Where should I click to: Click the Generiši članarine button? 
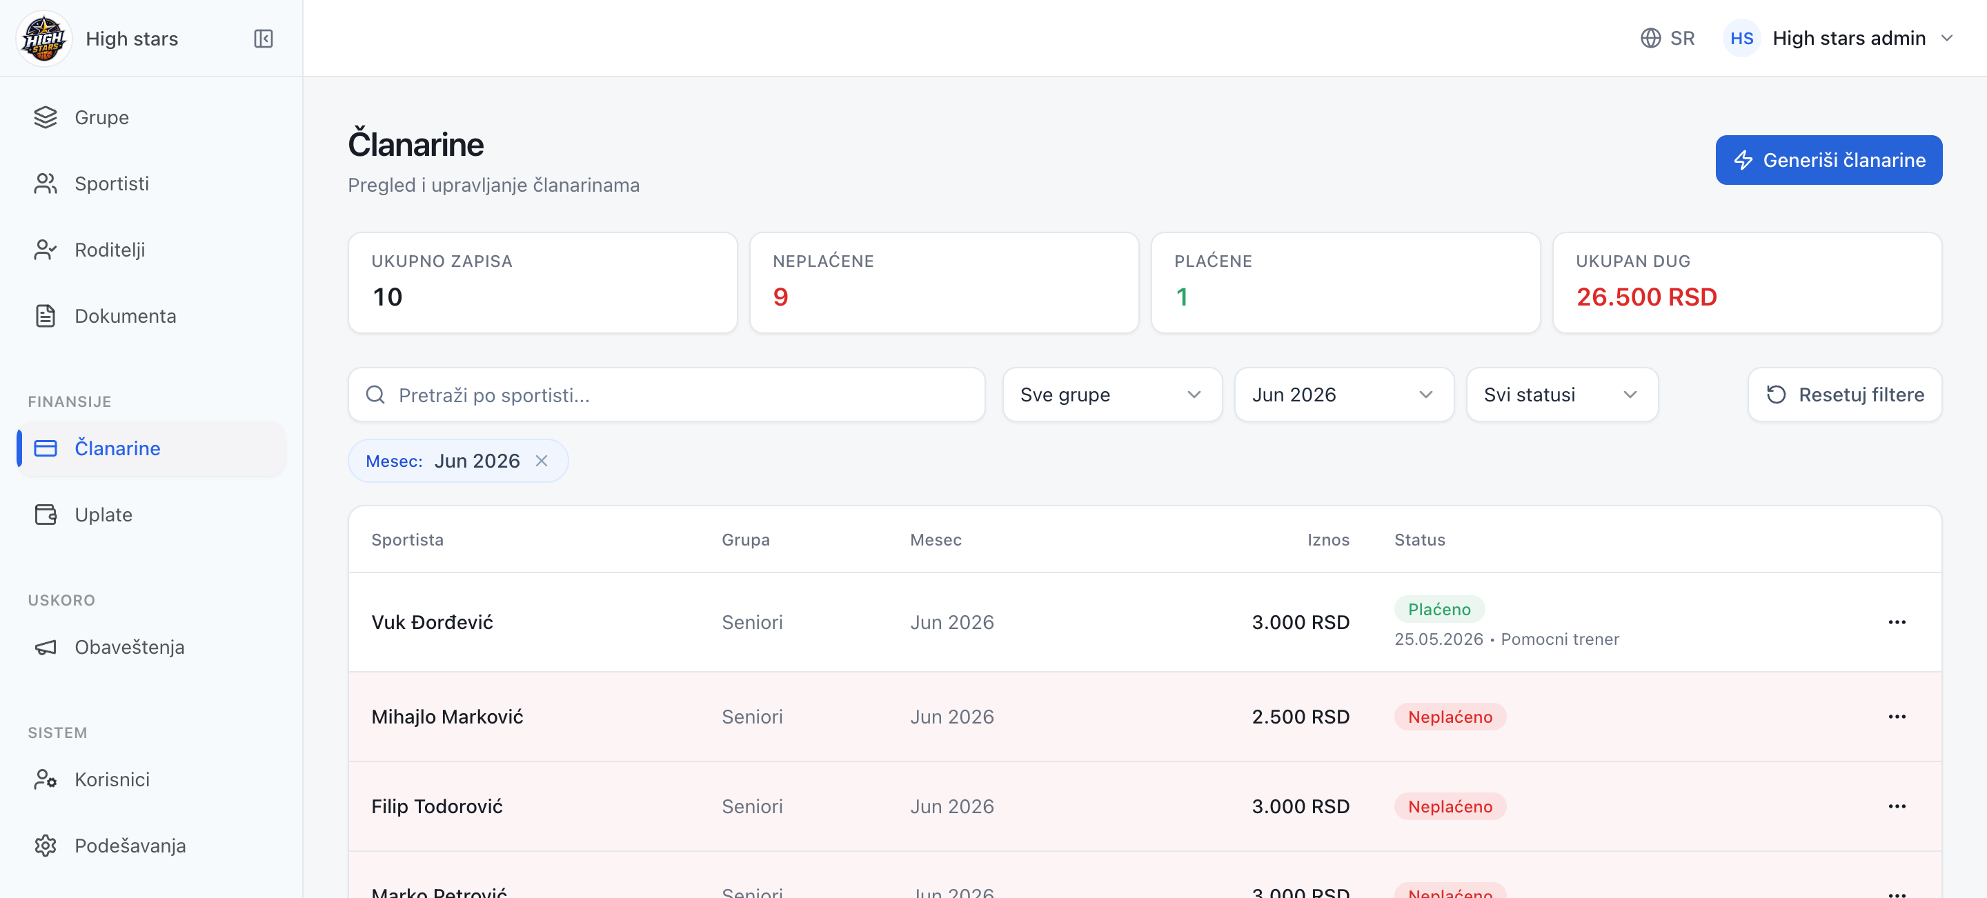point(1829,160)
